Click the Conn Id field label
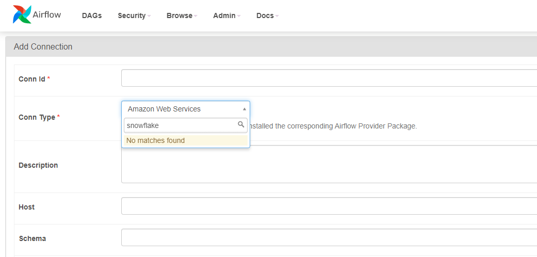The image size is (537, 257). tap(31, 79)
